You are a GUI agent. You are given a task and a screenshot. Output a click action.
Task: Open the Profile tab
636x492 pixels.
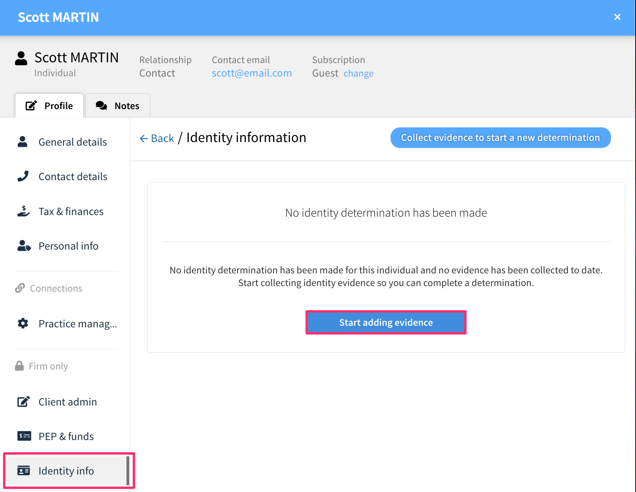(x=50, y=106)
